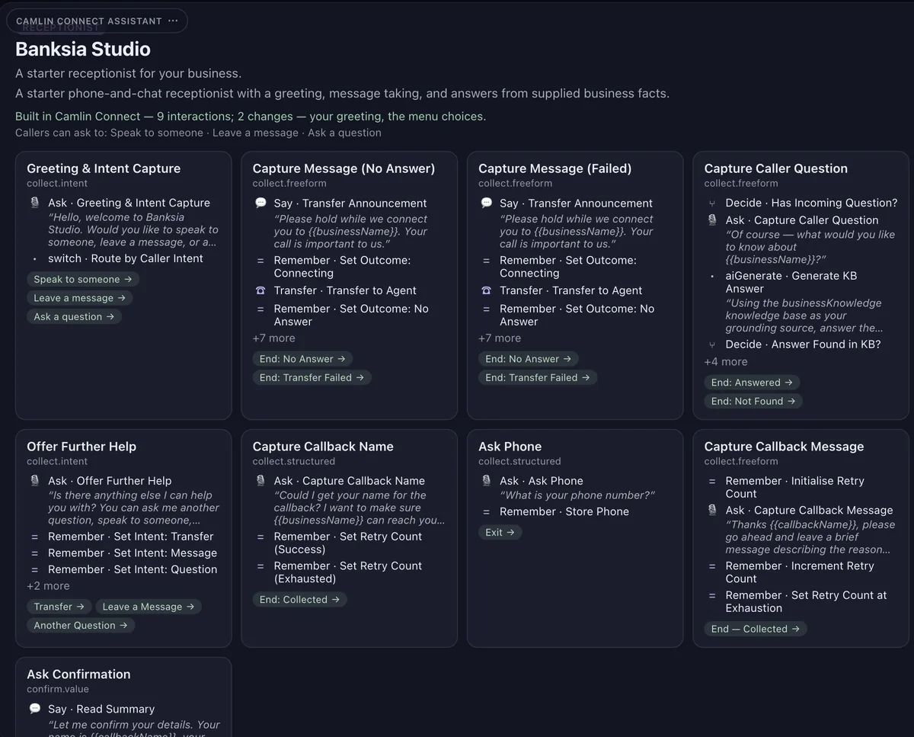
Task: Open the Capture Caller Question card title
Action: click(776, 168)
